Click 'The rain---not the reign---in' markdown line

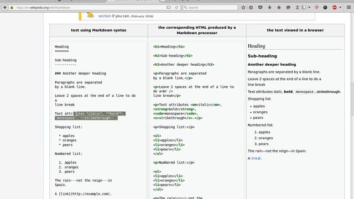(x=84, y=181)
